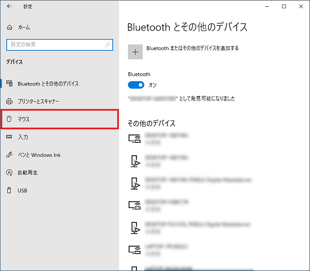Turn off the Bluetooth toggle switch

pos(136,85)
